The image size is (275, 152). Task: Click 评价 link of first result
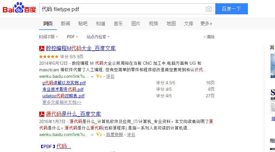110,76
